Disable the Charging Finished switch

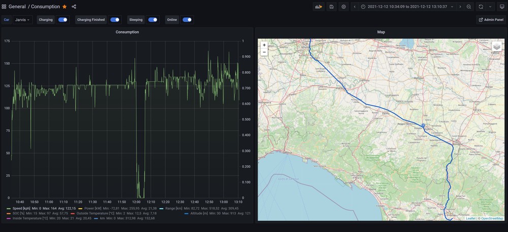[115, 20]
